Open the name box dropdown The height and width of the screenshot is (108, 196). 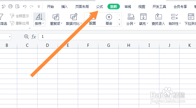tap(10, 37)
